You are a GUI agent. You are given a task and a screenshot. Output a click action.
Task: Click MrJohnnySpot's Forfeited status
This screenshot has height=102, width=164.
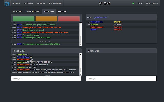tap(118, 27)
